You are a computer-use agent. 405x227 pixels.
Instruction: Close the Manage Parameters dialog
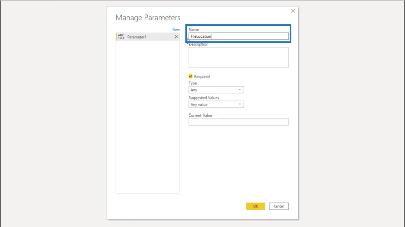293,11
